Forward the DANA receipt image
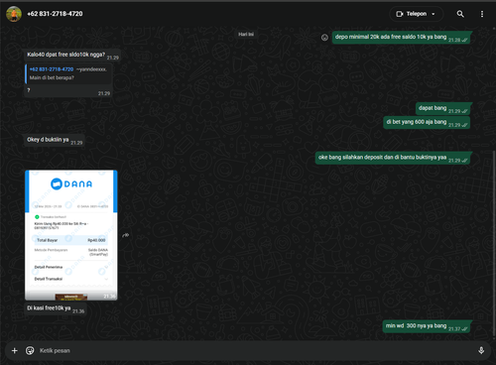 (x=126, y=235)
